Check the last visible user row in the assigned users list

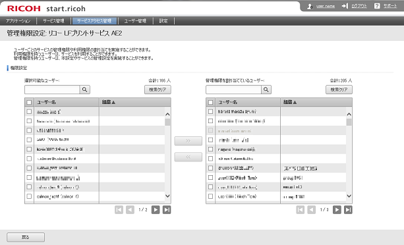(x=210, y=196)
